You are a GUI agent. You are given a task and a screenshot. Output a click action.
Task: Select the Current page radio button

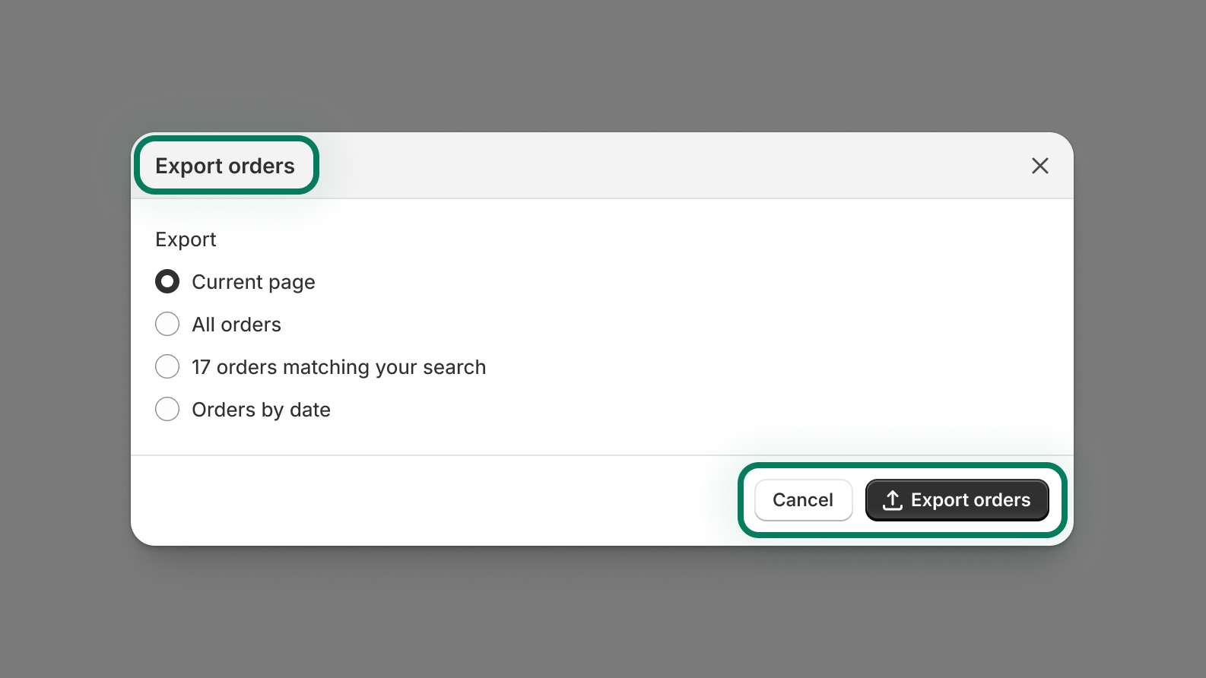click(167, 282)
